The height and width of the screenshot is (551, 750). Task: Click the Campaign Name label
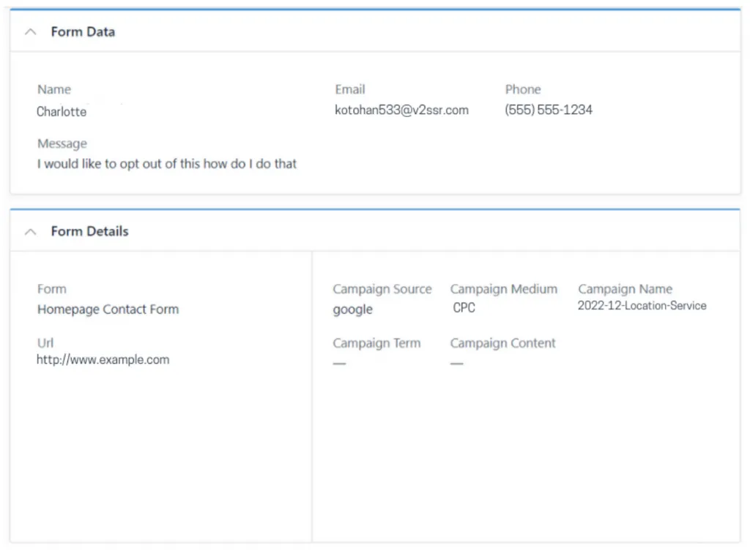pos(625,289)
